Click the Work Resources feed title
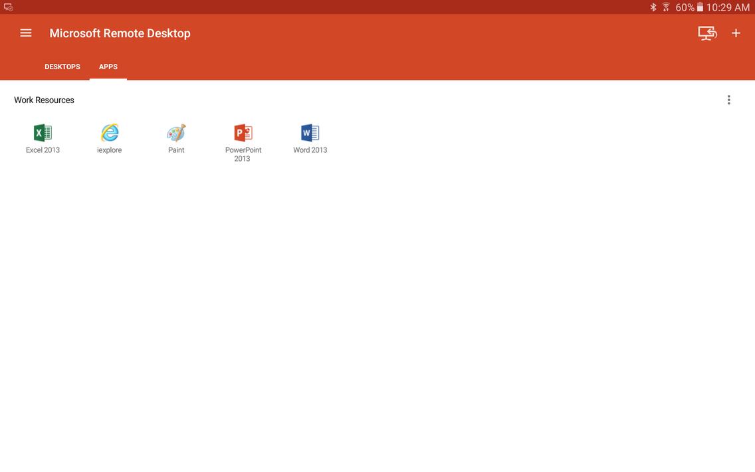 click(44, 99)
